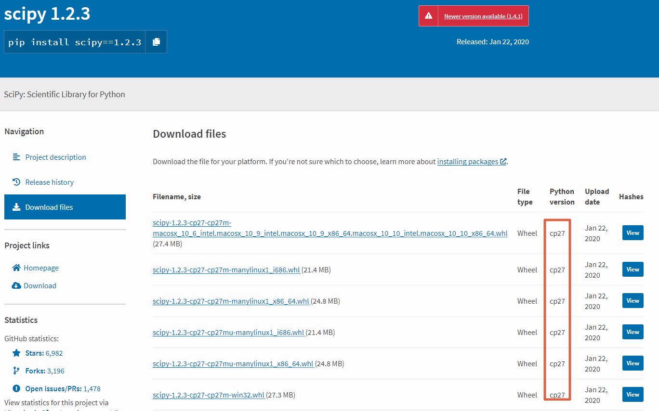The width and height of the screenshot is (659, 411).
Task: Click the Download files tray icon
Action: pos(16,207)
